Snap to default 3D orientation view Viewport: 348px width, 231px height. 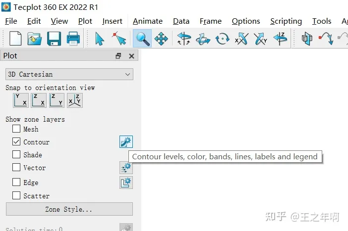tap(75, 100)
